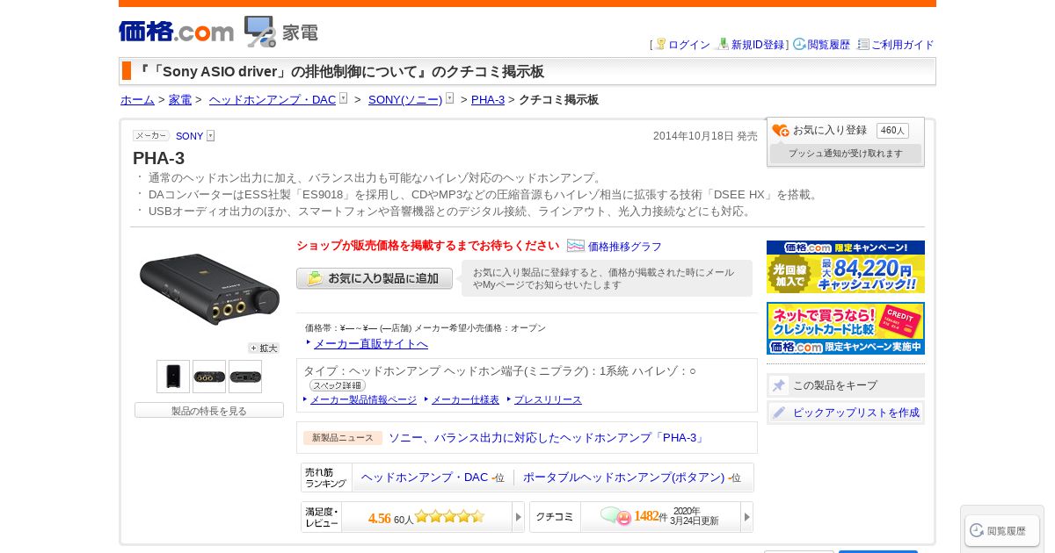The width and height of the screenshot is (1055, 553).
Task: Select the first product thumbnail
Action: point(173,377)
